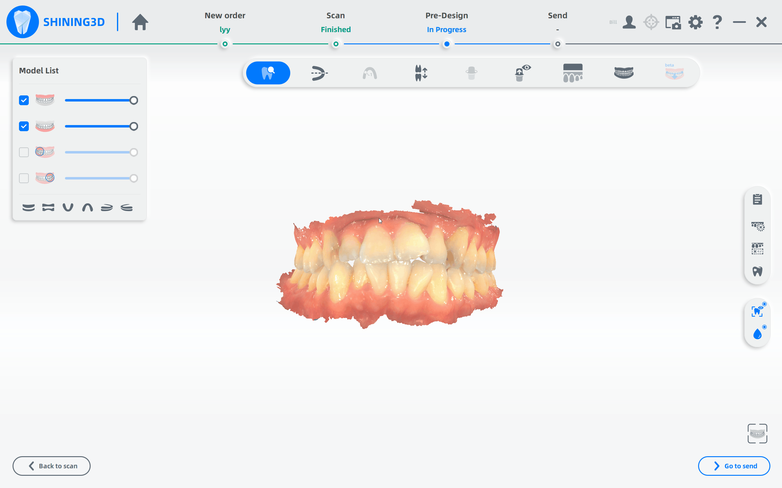Enable the right bite model checkbox
This screenshot has height=488, width=782.
pos(24,178)
